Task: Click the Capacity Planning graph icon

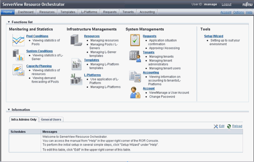Action: coord(19,70)
